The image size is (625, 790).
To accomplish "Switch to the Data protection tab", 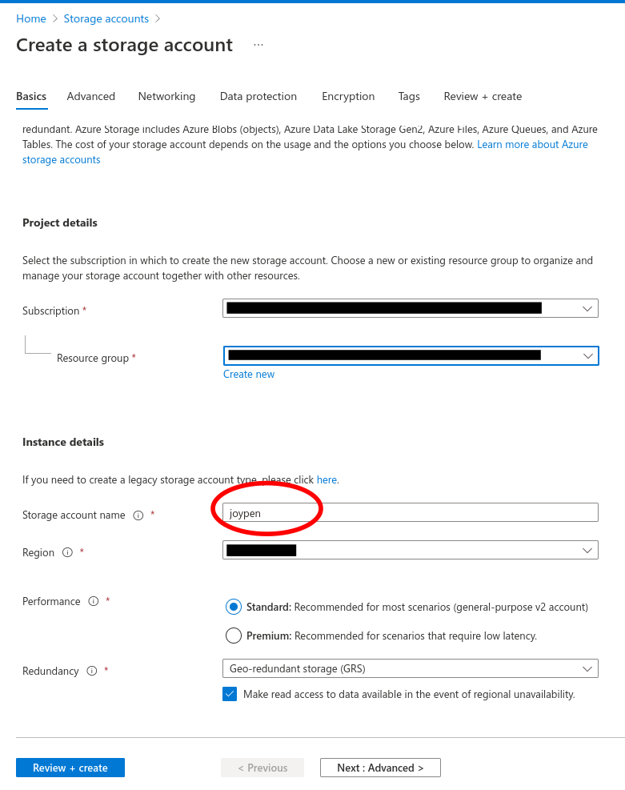I will pyautogui.click(x=258, y=96).
